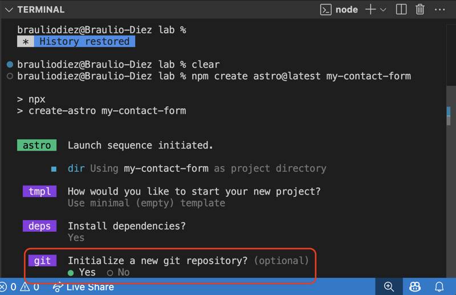
Task: Click the node terminal shell icon
Action: 326,10
